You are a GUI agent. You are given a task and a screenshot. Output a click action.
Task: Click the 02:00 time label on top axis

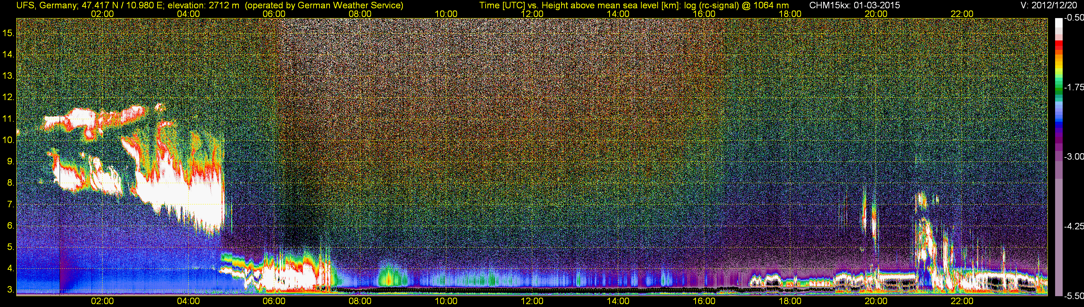pos(102,14)
